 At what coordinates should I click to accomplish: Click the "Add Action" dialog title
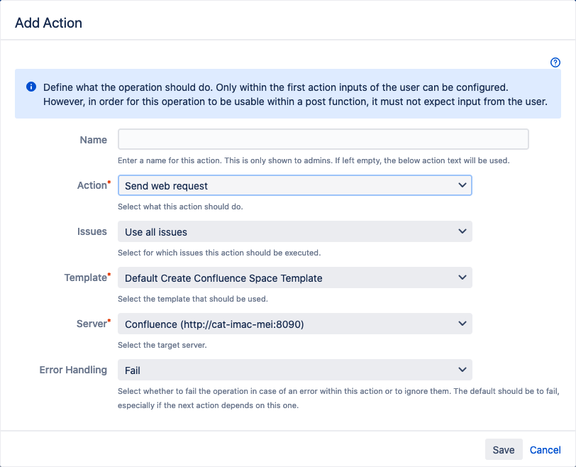pos(48,23)
